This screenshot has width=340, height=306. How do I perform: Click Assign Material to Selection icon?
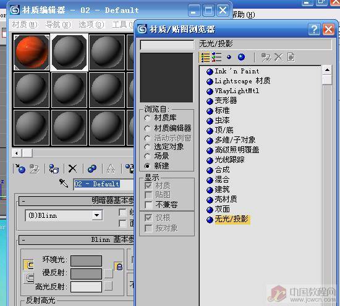pyautogui.click(x=54, y=168)
